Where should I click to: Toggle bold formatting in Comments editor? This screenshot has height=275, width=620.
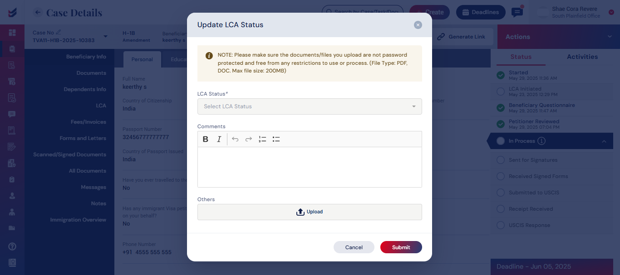pyautogui.click(x=206, y=139)
